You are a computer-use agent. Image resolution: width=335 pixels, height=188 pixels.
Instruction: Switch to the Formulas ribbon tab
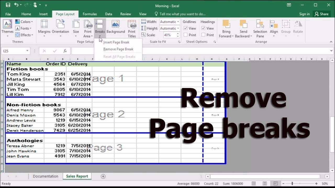pyautogui.click(x=90, y=14)
